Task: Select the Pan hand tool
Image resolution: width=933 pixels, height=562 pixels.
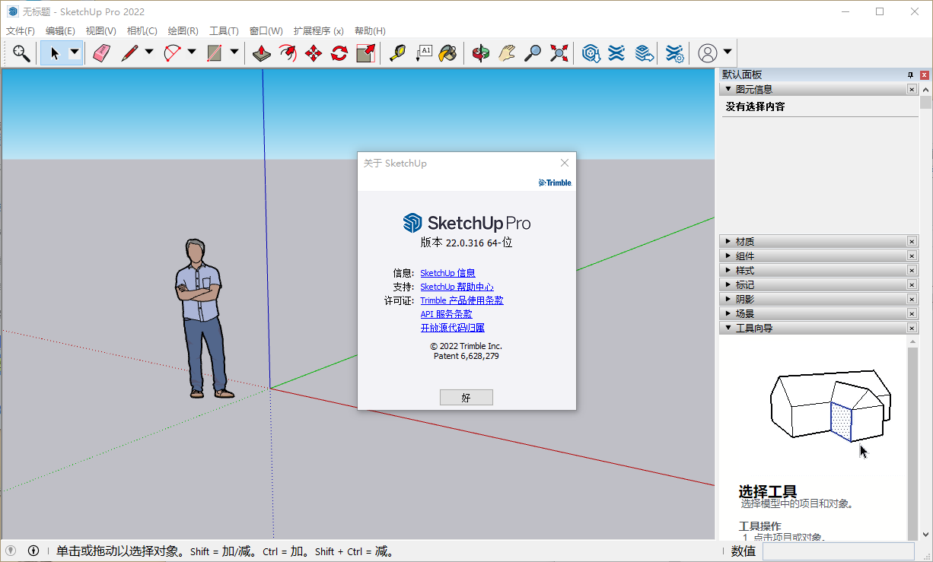Action: [x=507, y=52]
